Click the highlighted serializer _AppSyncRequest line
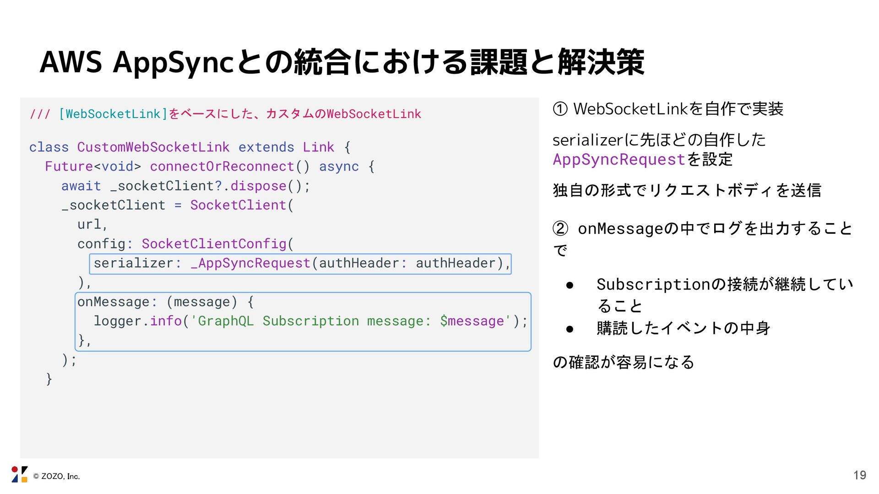This screenshot has width=879, height=494. 300,263
